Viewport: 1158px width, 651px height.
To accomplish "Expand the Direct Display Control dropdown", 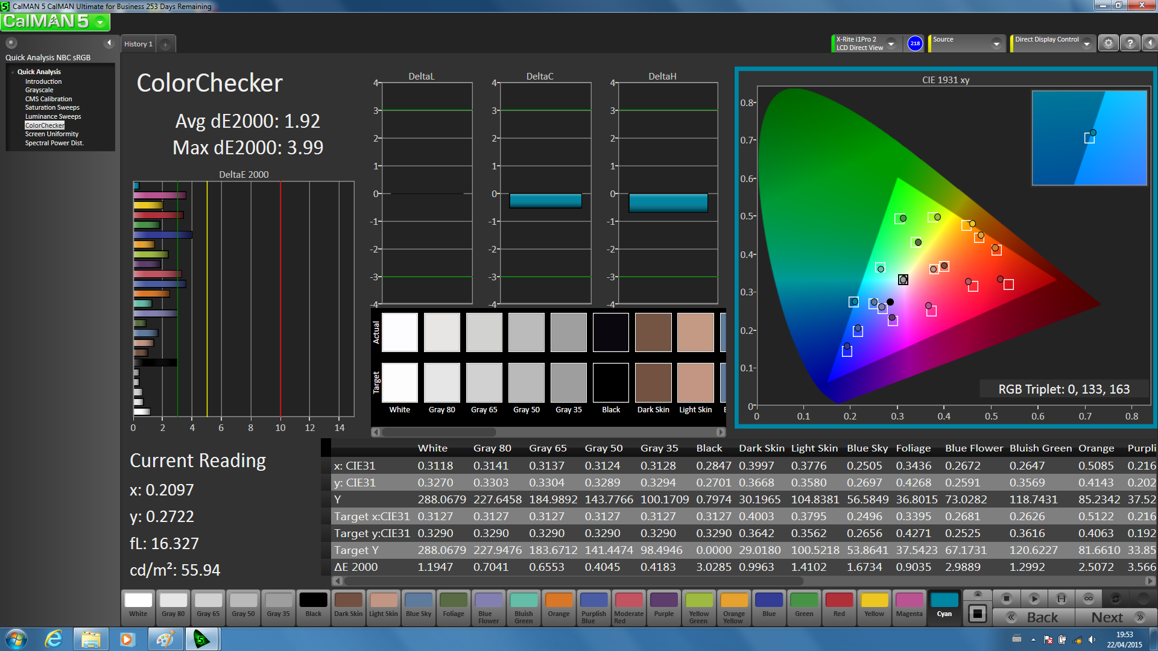I will pyautogui.click(x=1087, y=43).
